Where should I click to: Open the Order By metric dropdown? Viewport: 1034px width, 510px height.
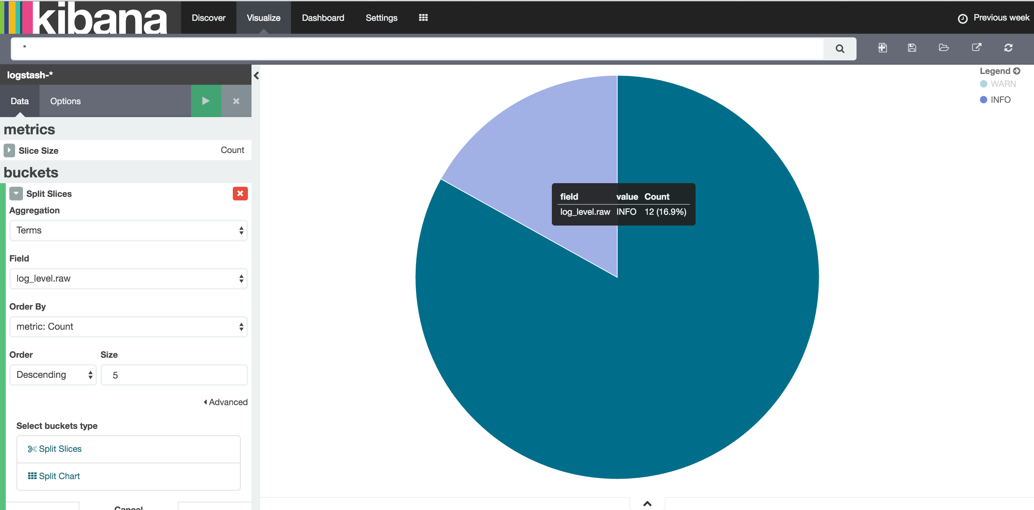[128, 326]
